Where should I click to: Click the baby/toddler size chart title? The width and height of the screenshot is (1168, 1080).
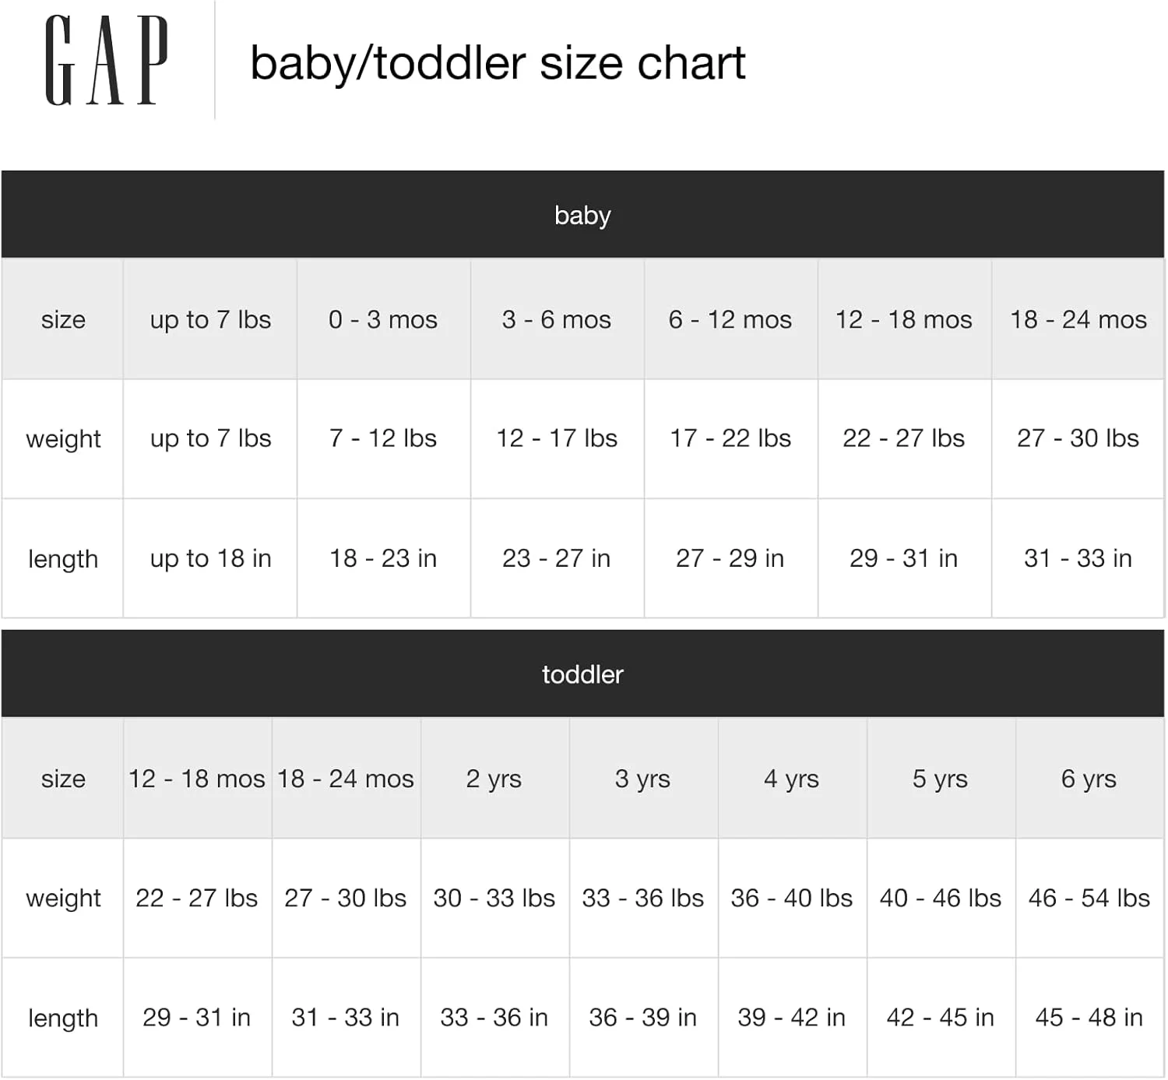coord(497,63)
